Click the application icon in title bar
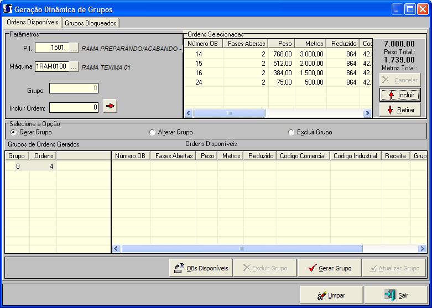Image resolution: width=432 pixels, height=308 pixels. coord(8,9)
